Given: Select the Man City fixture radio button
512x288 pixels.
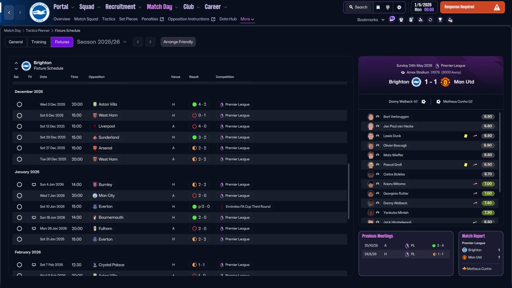Looking at the screenshot, I should click(x=19, y=196).
